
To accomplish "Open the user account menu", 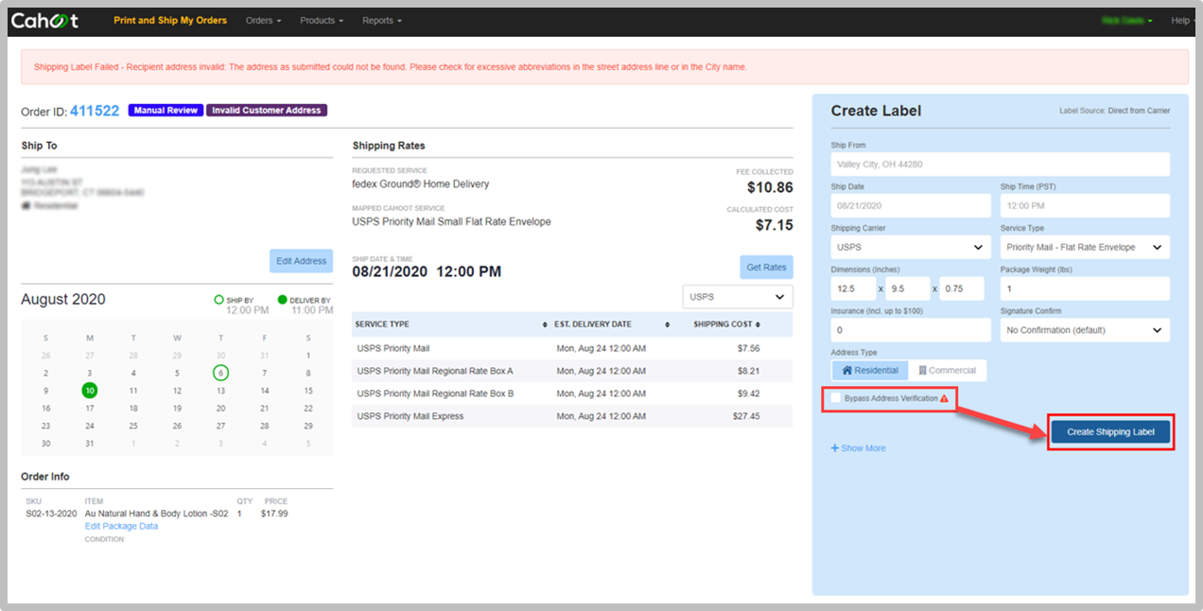I will pos(1127,20).
